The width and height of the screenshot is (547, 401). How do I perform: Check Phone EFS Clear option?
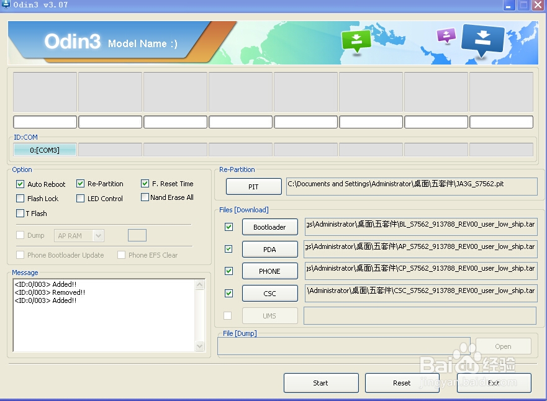coord(122,255)
